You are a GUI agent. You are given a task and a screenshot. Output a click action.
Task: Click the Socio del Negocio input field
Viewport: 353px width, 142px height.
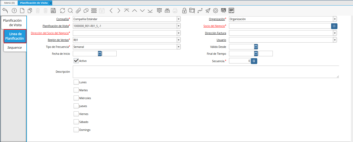pos(280,26)
